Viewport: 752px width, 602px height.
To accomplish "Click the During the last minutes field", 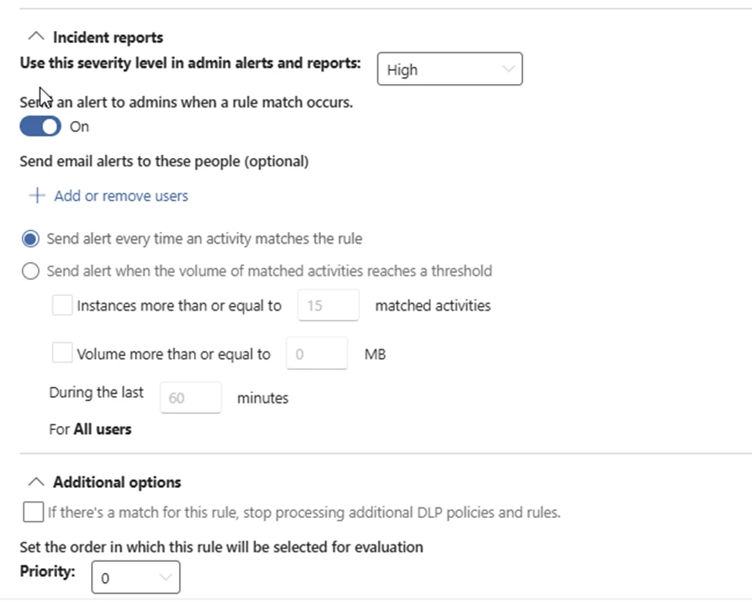I will (190, 398).
